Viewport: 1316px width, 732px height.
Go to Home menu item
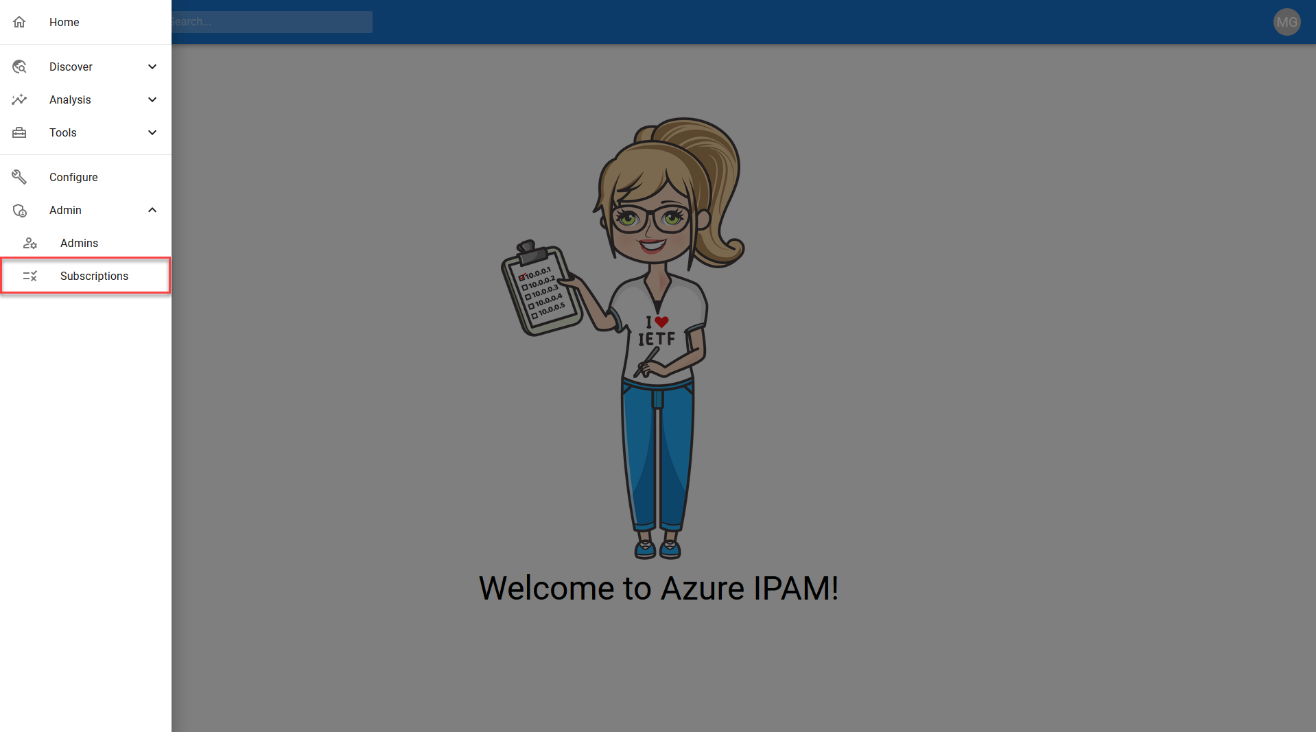pos(86,22)
